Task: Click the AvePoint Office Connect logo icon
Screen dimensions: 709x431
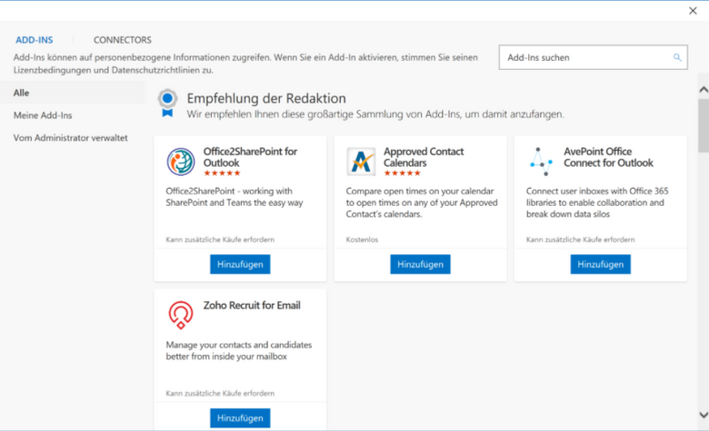Action: coord(541,162)
